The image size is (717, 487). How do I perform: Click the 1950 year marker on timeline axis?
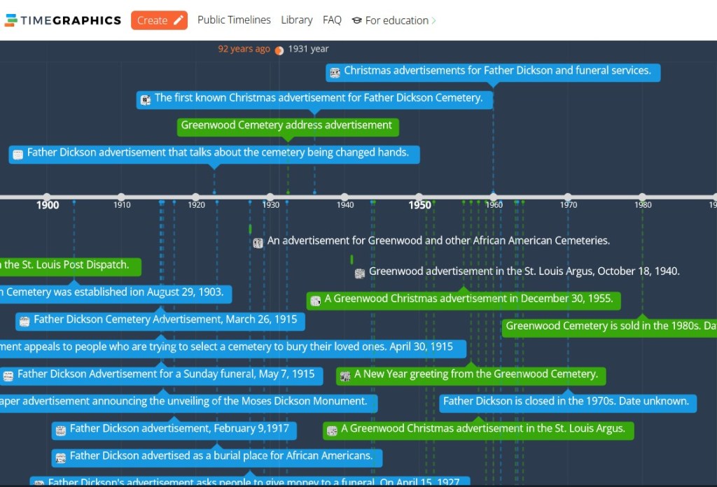419,198
